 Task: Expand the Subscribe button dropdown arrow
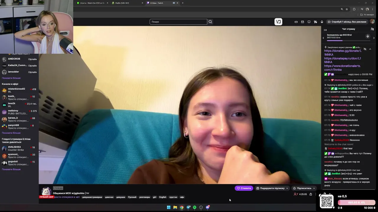314,188
